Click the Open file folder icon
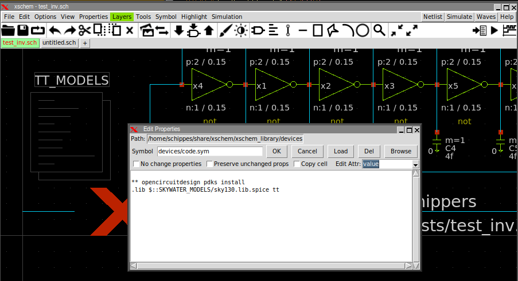 click(x=8, y=30)
